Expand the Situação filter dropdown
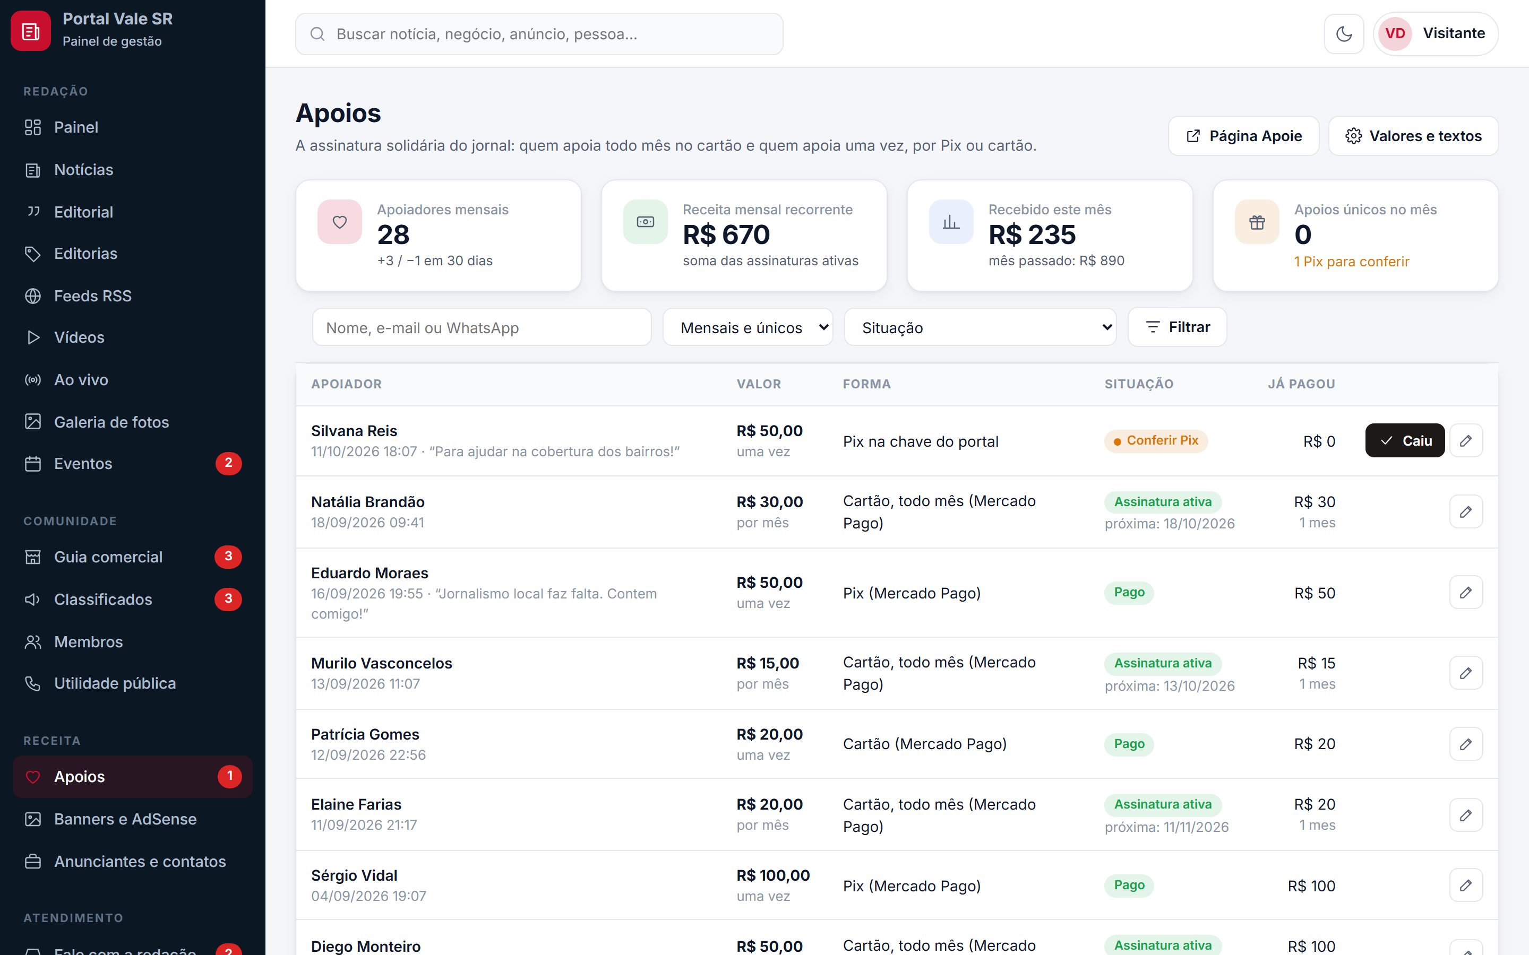This screenshot has height=955, width=1529. pos(981,327)
